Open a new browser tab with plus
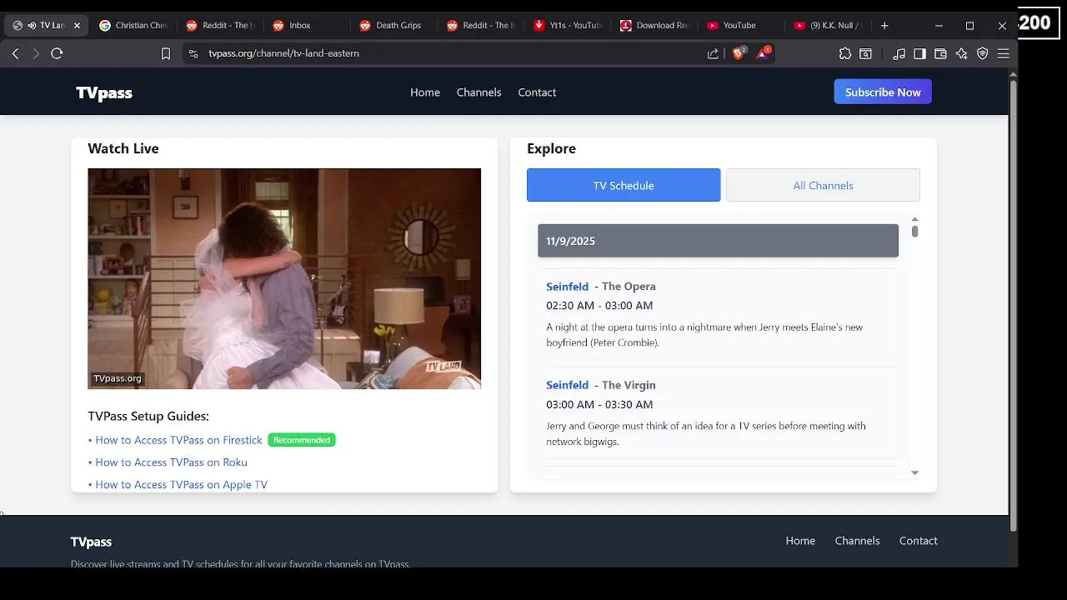Image resolution: width=1067 pixels, height=600 pixels. [x=884, y=25]
